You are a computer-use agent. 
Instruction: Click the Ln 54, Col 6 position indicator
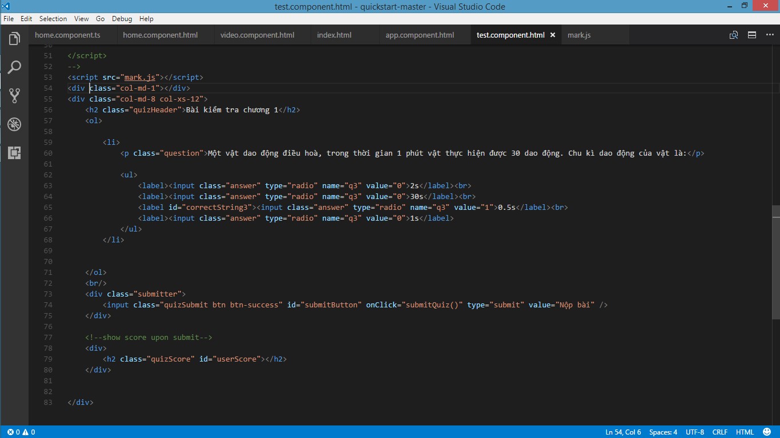pyautogui.click(x=623, y=432)
